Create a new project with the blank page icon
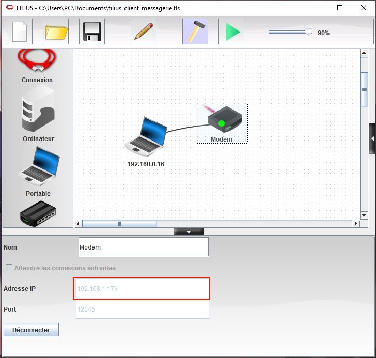Image resolution: width=376 pixels, height=358 pixels. (x=20, y=32)
